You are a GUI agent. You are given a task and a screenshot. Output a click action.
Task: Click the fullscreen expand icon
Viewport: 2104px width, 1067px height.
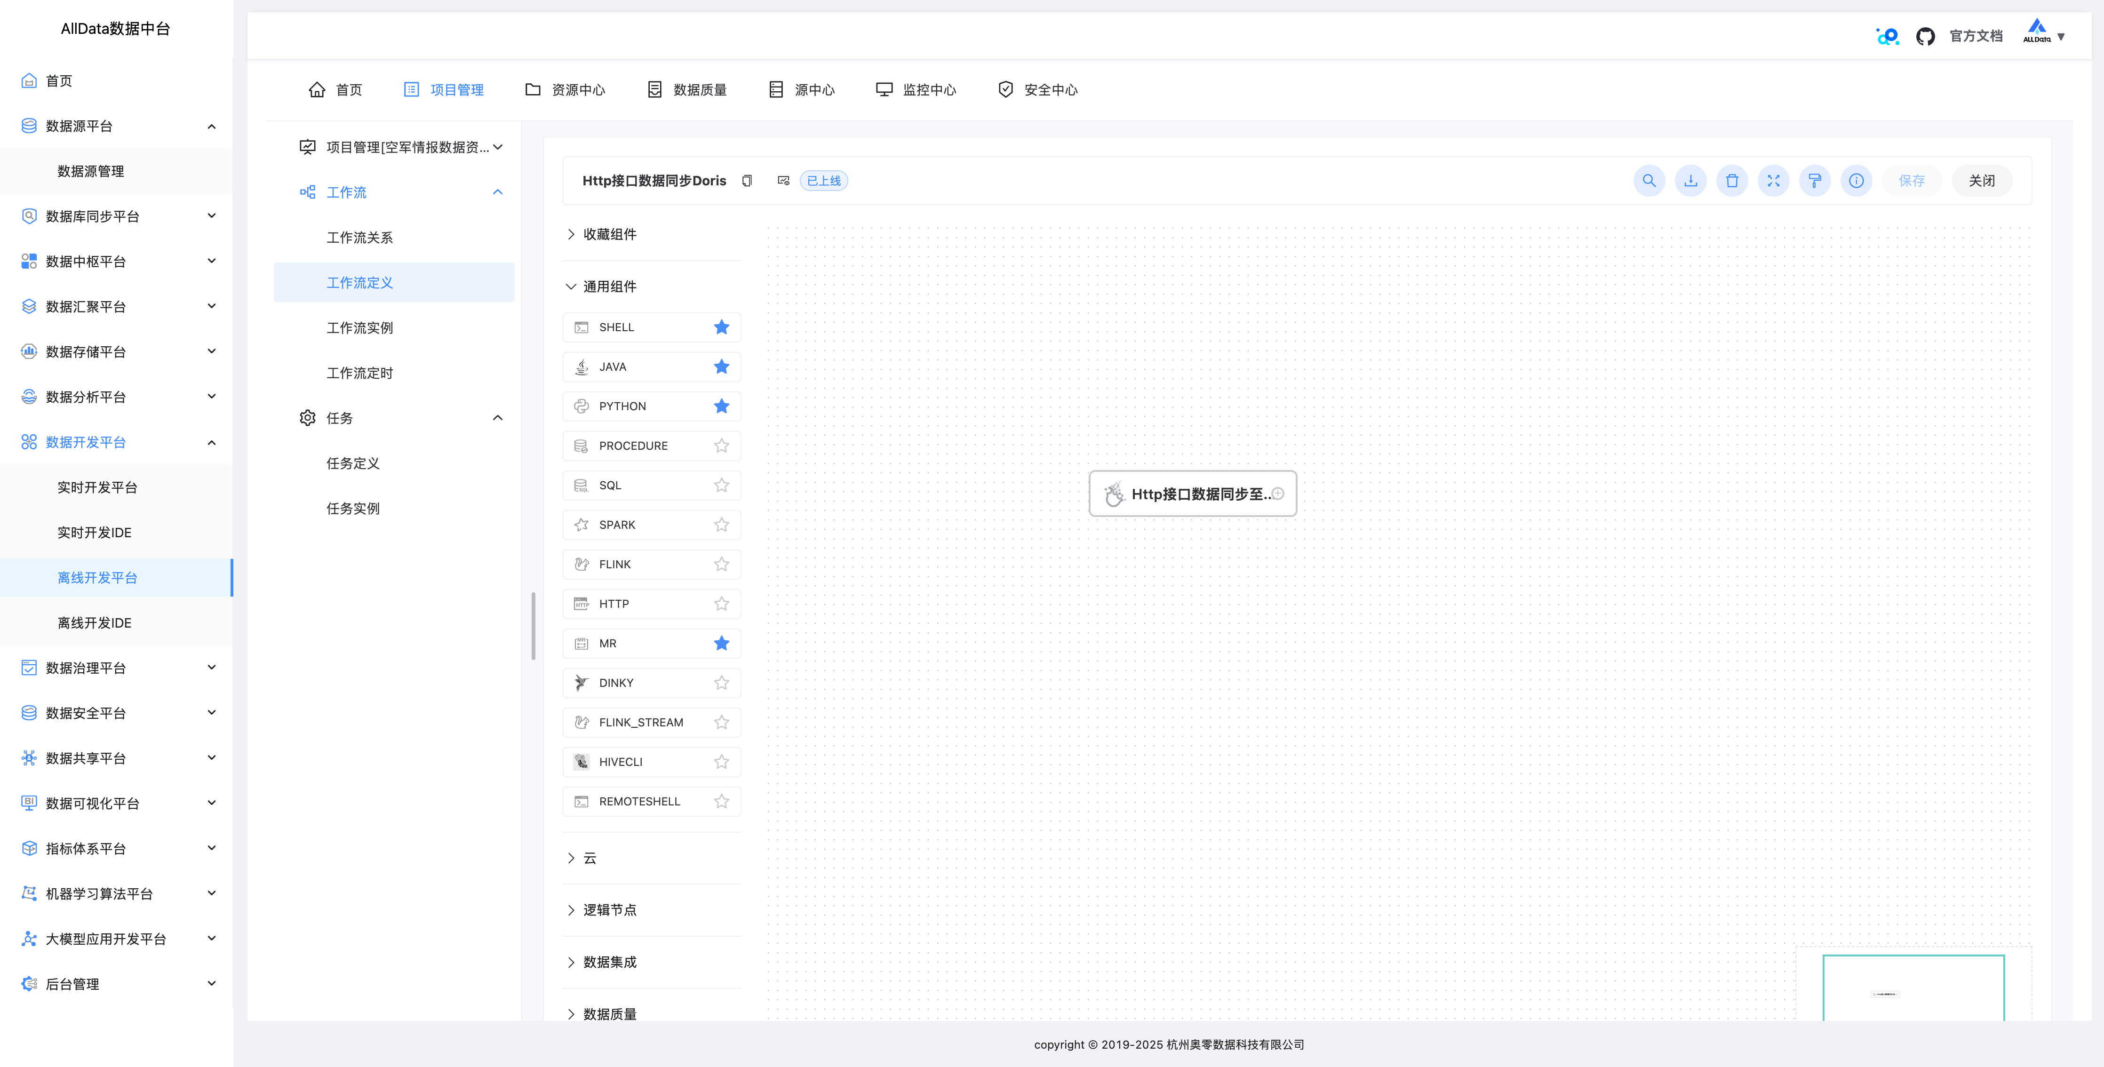click(1773, 181)
